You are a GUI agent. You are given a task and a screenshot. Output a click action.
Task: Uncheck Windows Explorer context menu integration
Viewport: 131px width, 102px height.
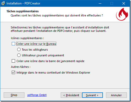(x=13, y=73)
